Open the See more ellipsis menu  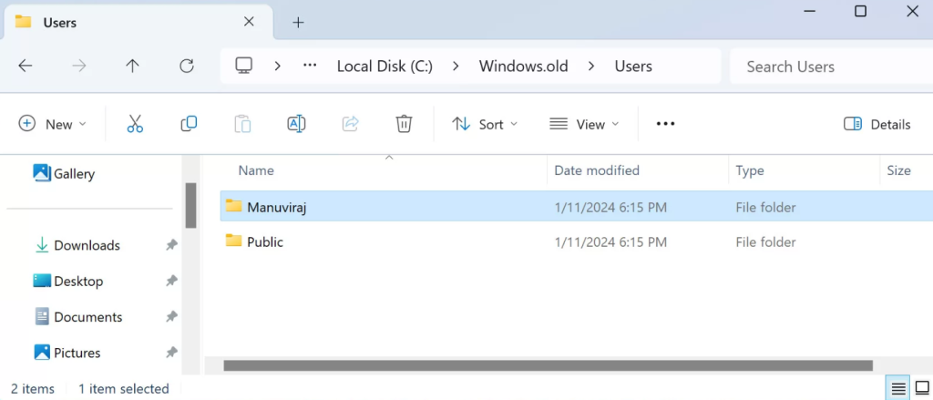(x=665, y=124)
